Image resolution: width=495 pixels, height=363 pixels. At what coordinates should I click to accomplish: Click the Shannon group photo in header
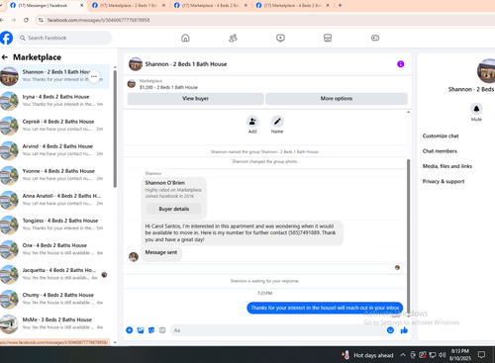click(136, 64)
